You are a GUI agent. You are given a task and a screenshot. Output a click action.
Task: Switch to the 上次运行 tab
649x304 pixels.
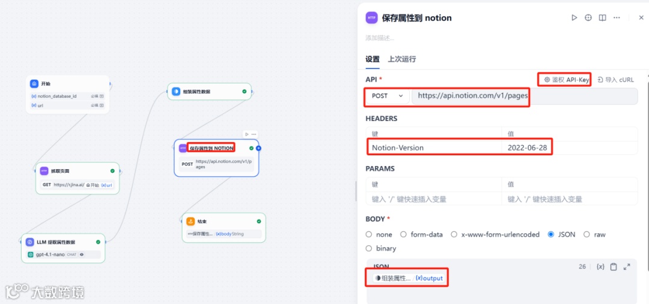click(402, 59)
